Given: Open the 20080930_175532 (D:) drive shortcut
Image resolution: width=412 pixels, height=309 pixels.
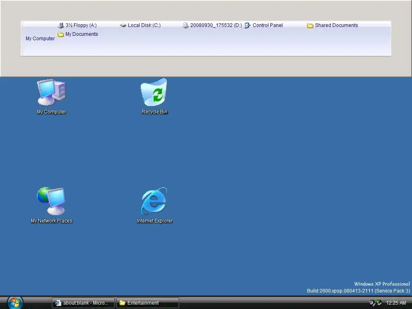Looking at the screenshot, I should [212, 25].
